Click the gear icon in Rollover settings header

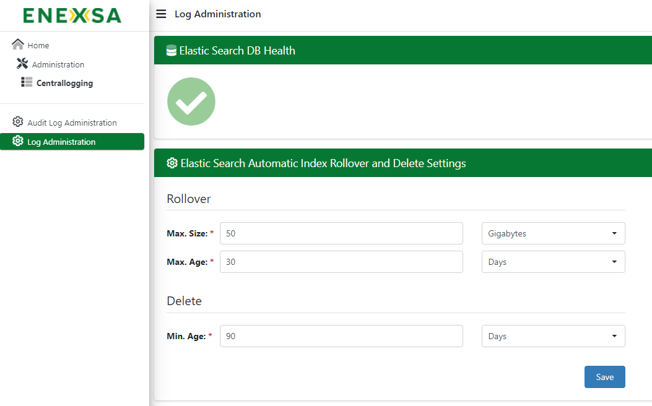[x=172, y=163]
